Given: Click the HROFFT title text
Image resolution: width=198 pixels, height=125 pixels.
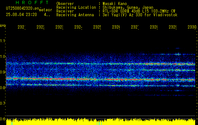Looking at the screenshot, I should click(32, 2).
